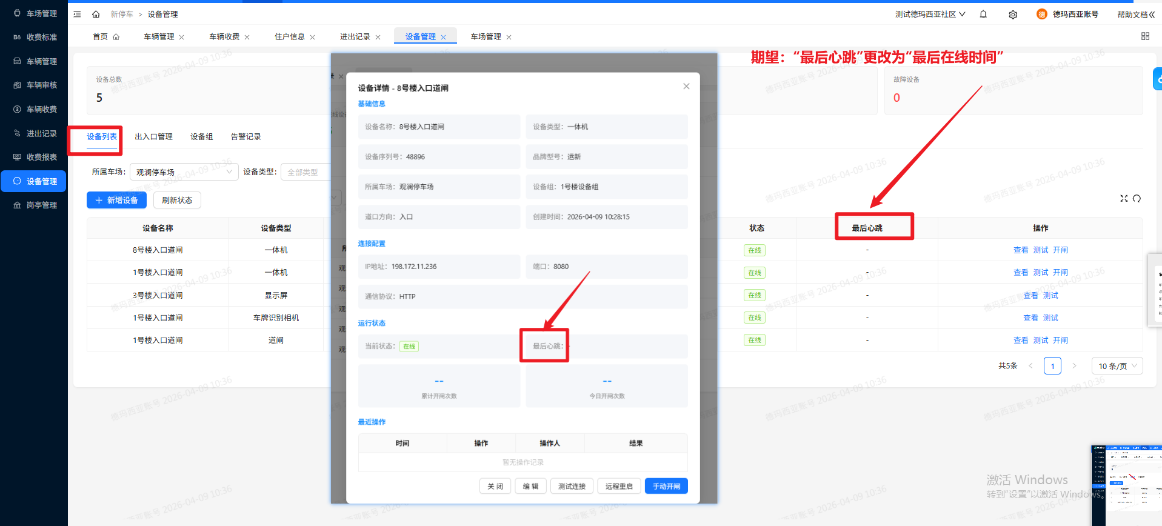Screen dimensions: 1162x526
Task: Select the 告警记录 sub-tab
Action: click(246, 137)
